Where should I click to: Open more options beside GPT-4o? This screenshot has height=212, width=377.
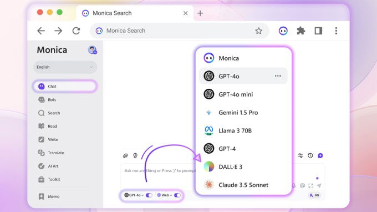(x=278, y=76)
